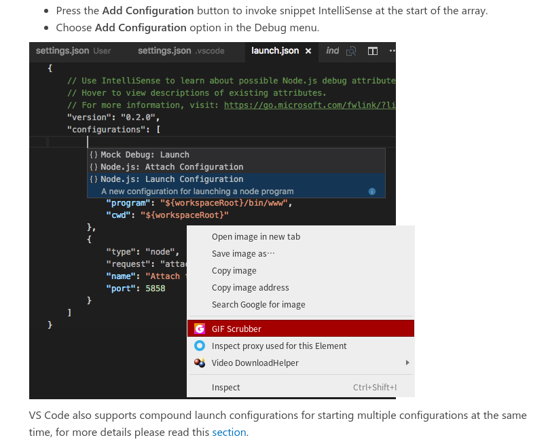
Task: Choose Open image in new tab
Action: pyautogui.click(x=301, y=236)
